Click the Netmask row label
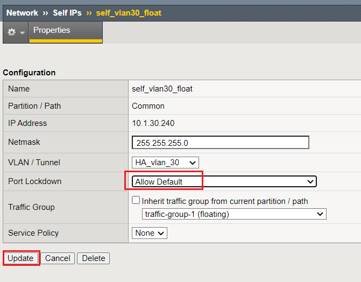Screen dimensions: 361x282 pos(24,142)
